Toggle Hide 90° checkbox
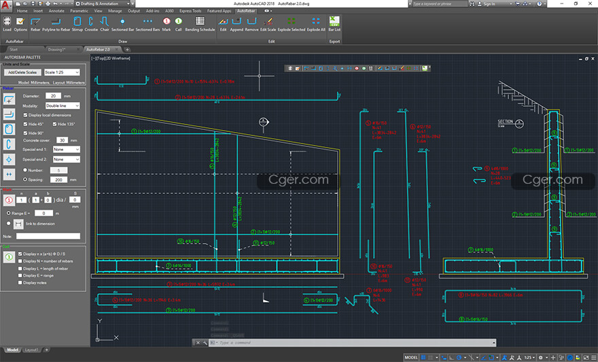The image size is (598, 362). click(25, 133)
